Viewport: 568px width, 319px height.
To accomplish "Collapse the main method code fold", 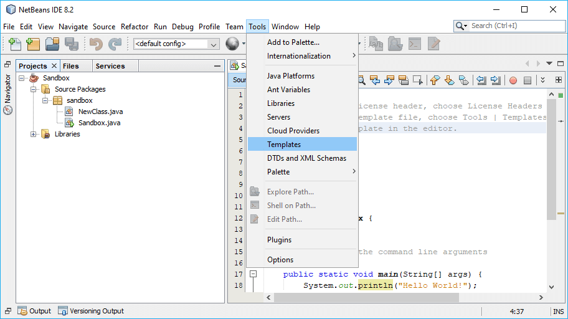I will (253, 274).
